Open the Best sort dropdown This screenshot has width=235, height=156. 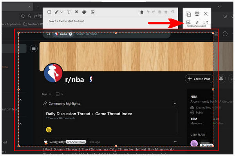(x=46, y=94)
